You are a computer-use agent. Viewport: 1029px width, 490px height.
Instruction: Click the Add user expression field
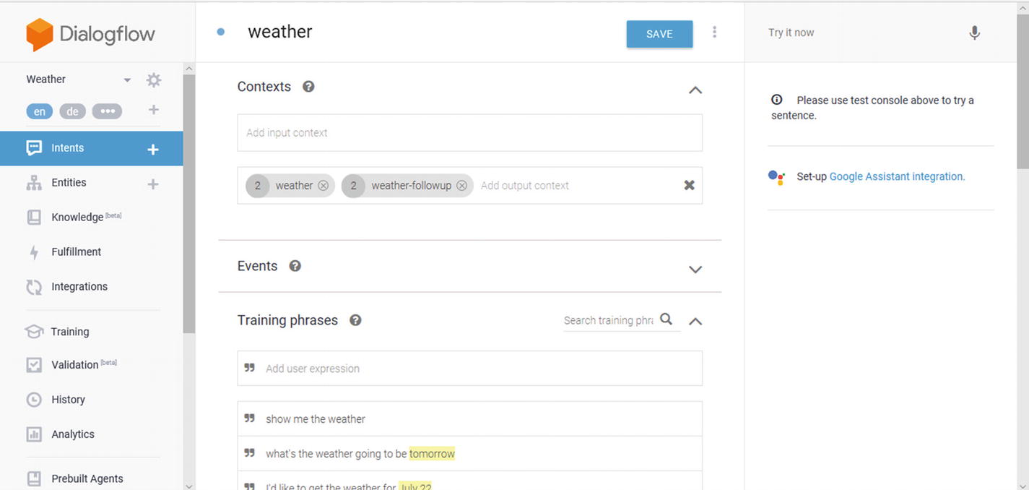(469, 369)
